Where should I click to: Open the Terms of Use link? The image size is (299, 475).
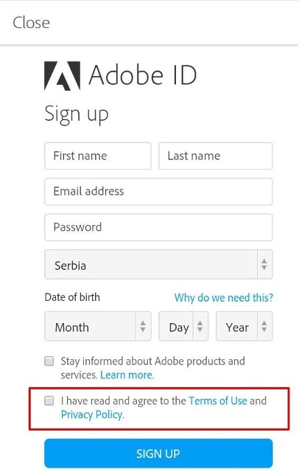[x=218, y=401]
